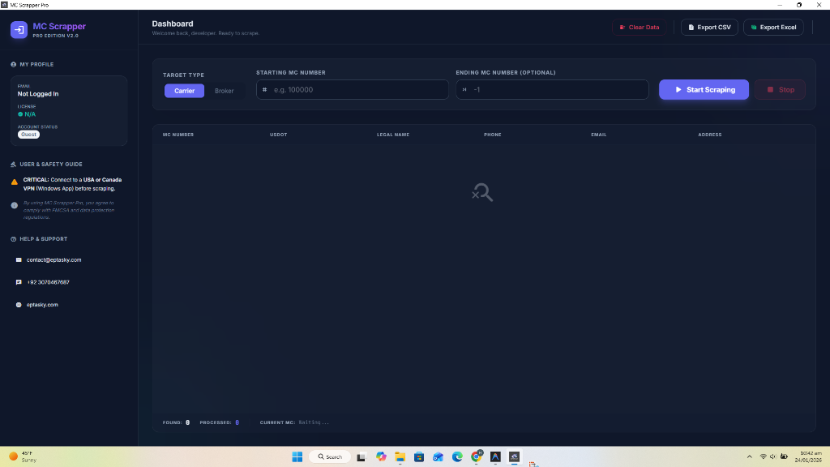The width and height of the screenshot is (830, 467).
Task: Click Export CSV button
Action: 709,27
